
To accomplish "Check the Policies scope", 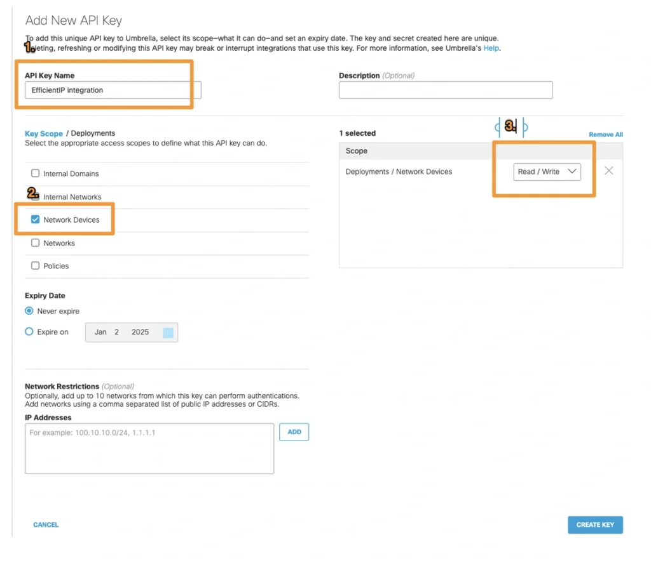I will point(35,266).
